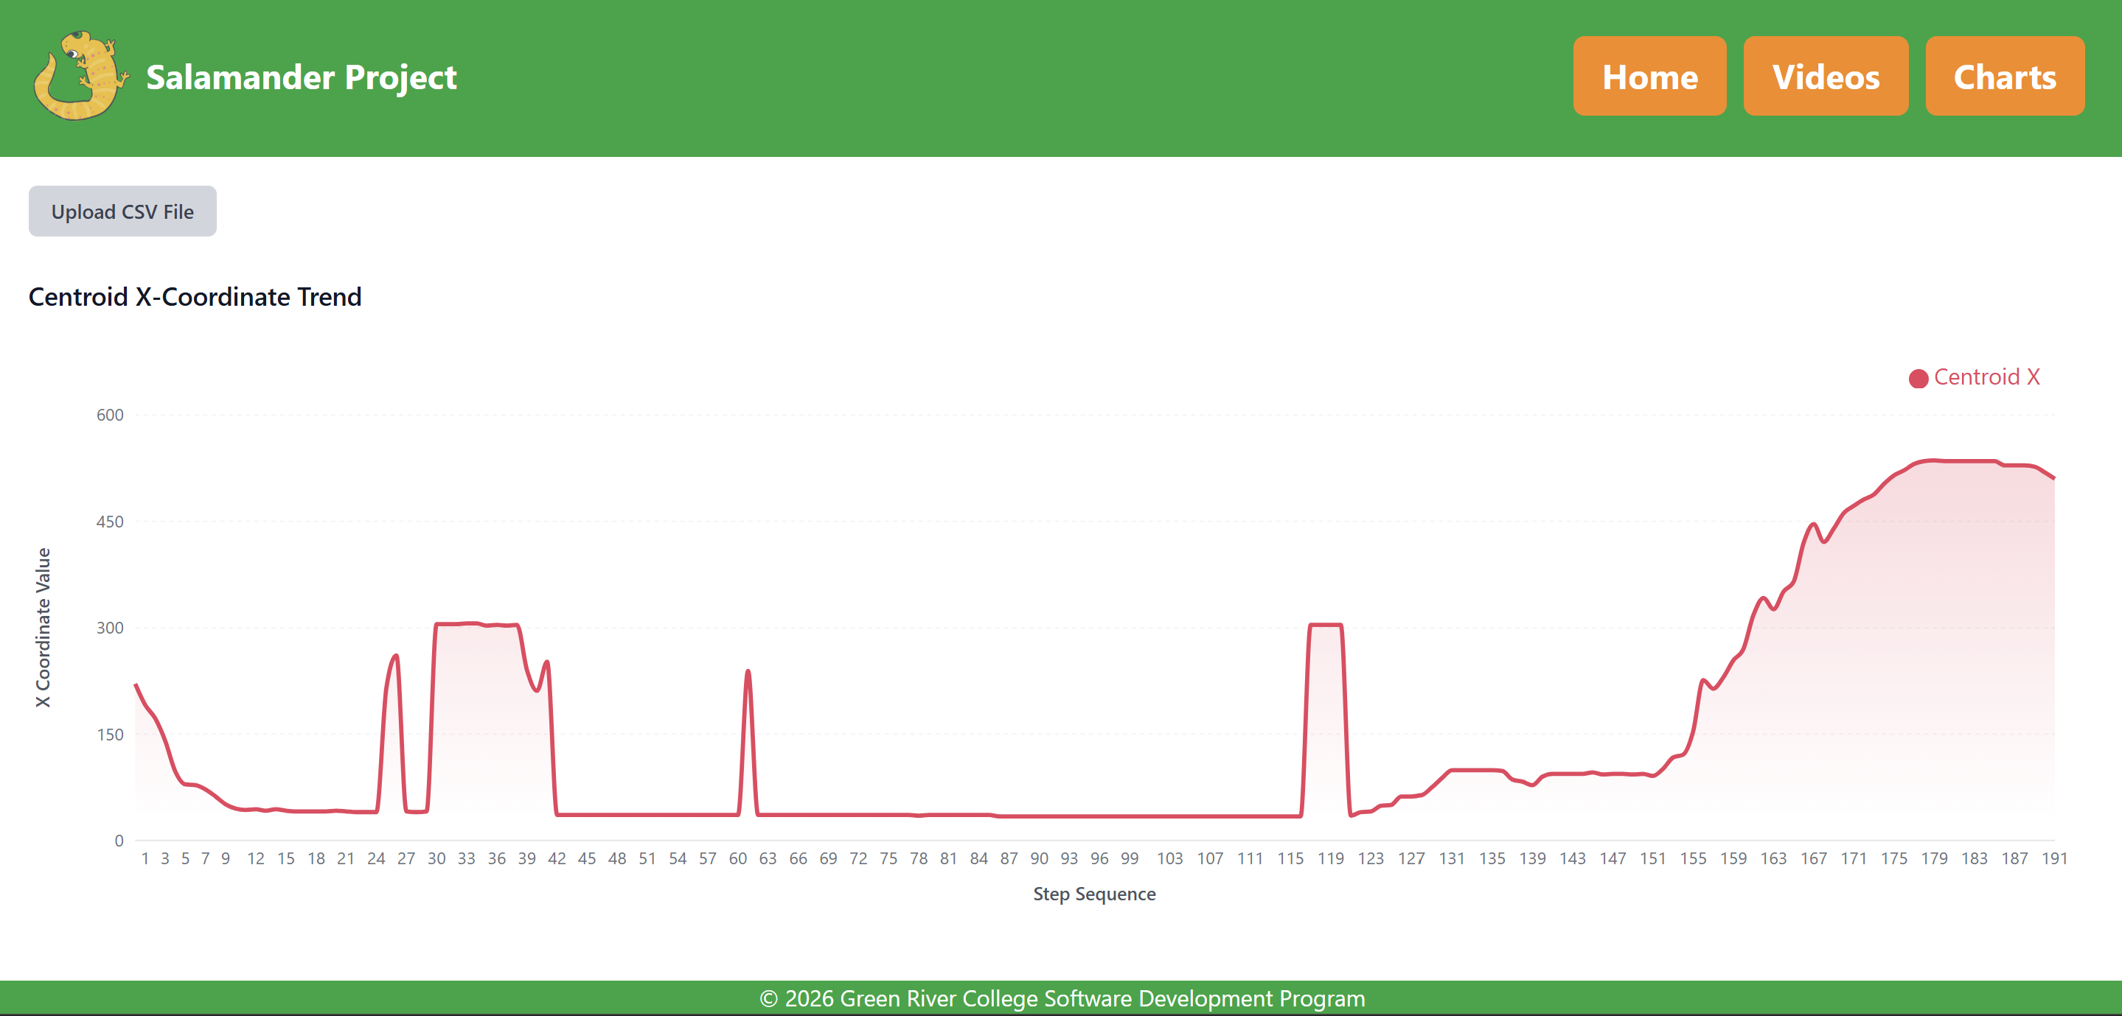This screenshot has height=1016, width=2122.
Task: Click the 0 y-axis label
Action: point(119,841)
